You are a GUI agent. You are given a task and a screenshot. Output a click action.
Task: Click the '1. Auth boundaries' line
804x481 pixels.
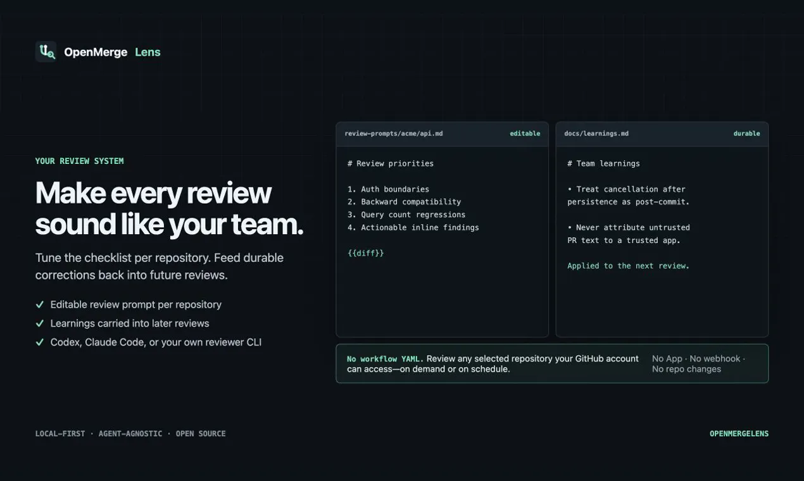[x=388, y=189]
